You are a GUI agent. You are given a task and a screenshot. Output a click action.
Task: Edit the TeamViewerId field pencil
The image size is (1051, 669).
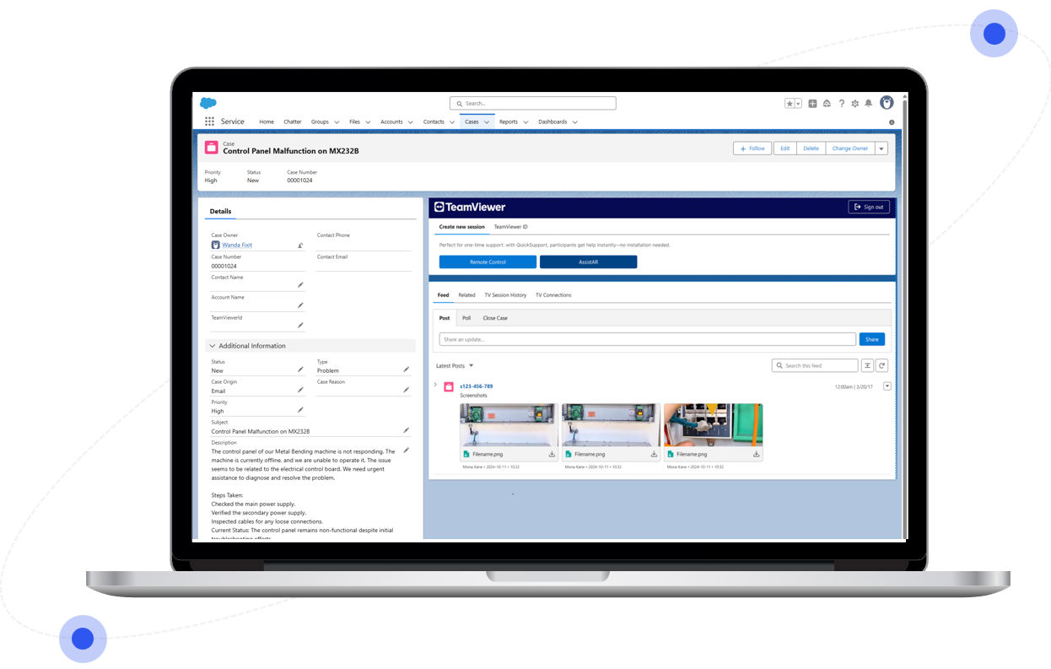tap(300, 326)
